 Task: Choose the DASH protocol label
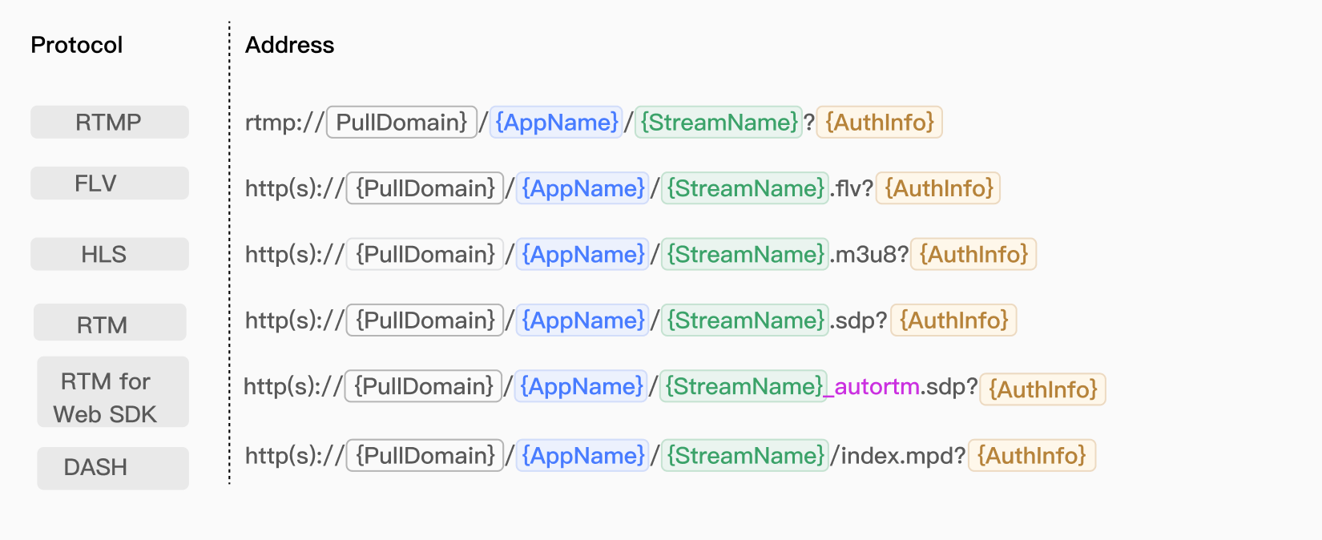coord(113,468)
